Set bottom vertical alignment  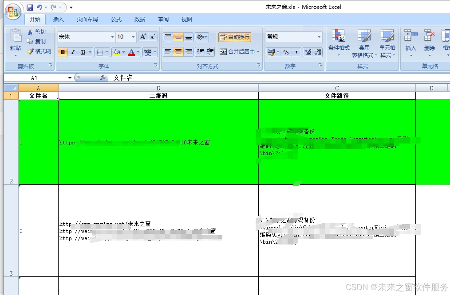pyautogui.click(x=188, y=37)
